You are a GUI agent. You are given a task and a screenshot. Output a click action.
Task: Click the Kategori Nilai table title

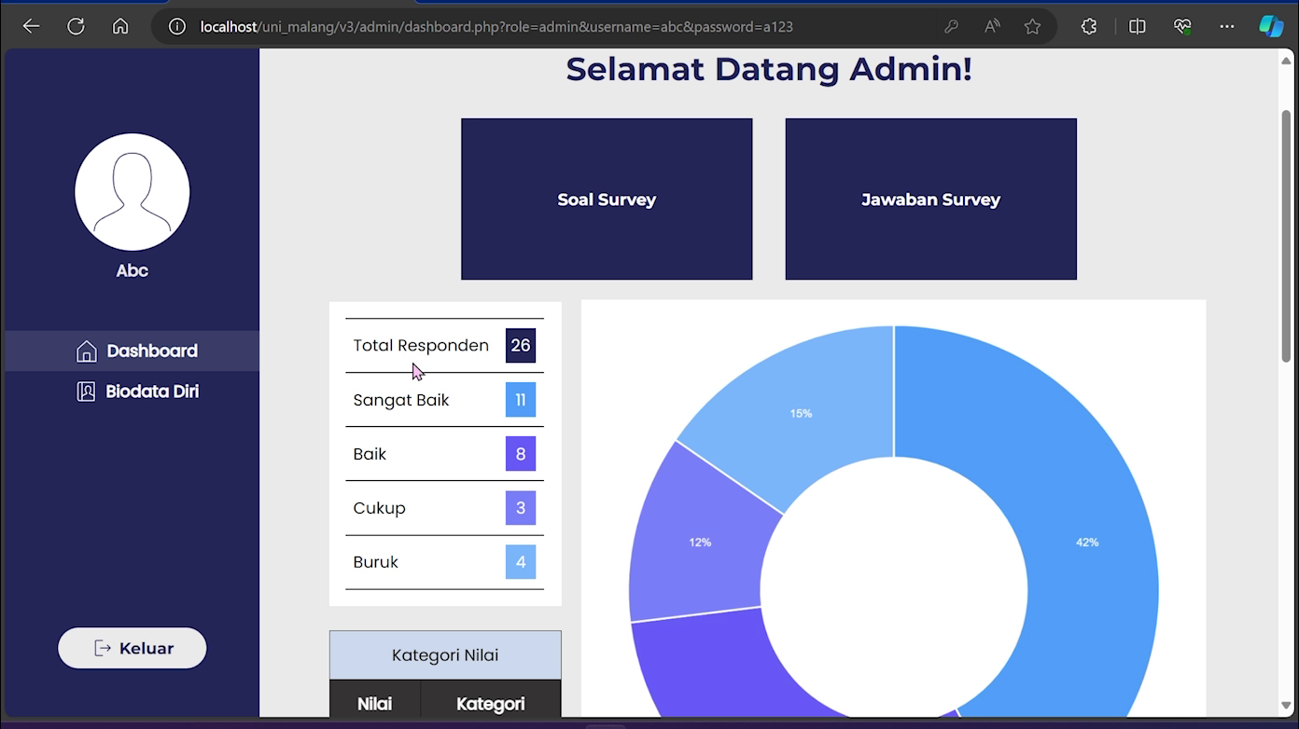point(445,655)
